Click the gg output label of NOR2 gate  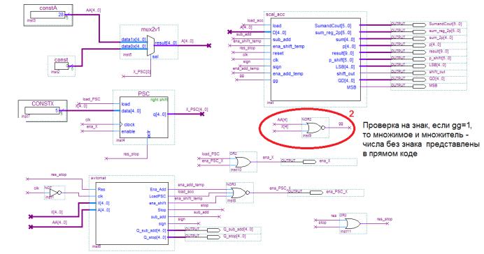click(341, 123)
